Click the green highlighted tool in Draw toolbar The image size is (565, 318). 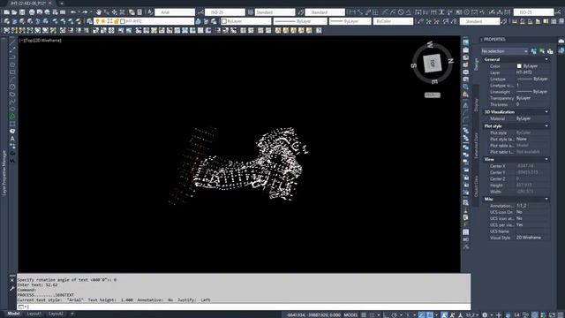[x=12, y=117]
